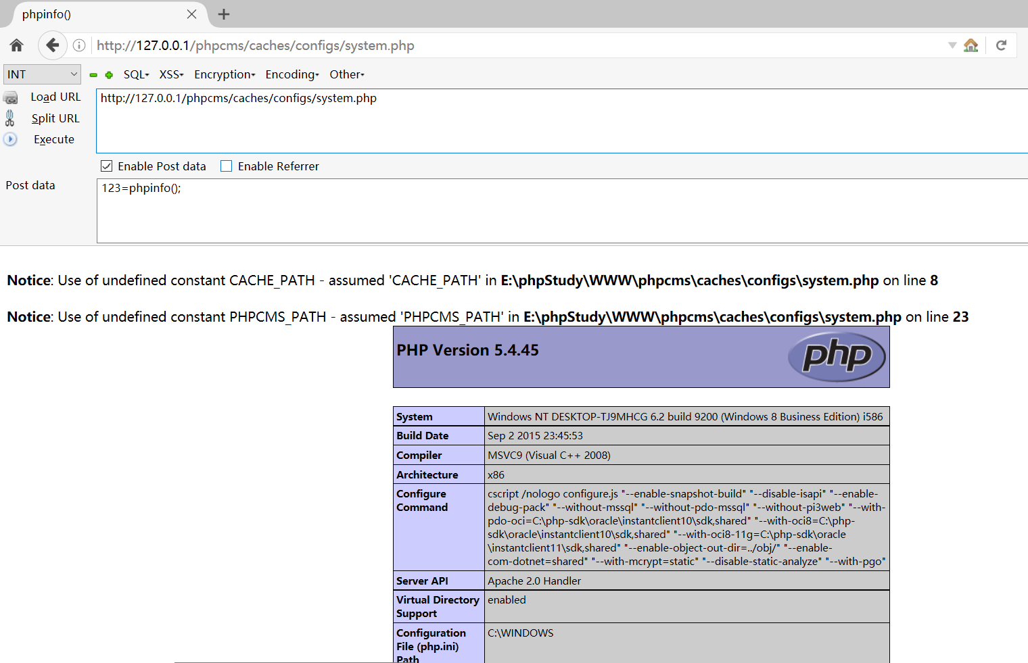
Task: Click the PHP logo image
Action: point(837,356)
